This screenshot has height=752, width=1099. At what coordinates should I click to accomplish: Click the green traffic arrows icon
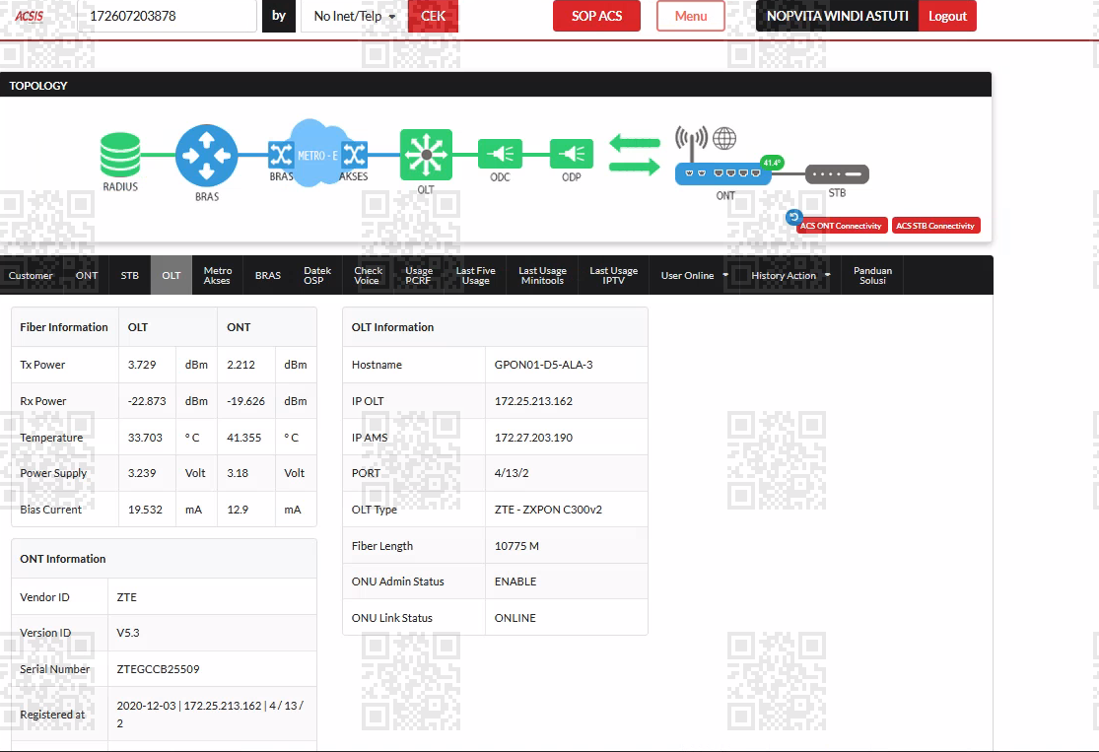(x=635, y=155)
